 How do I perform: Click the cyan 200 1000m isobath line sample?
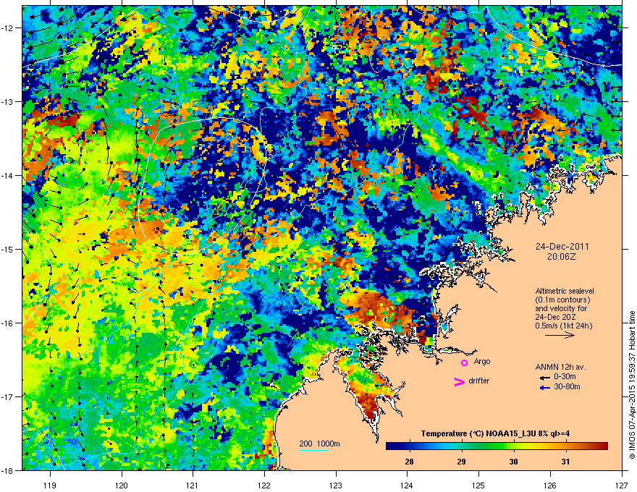(314, 450)
